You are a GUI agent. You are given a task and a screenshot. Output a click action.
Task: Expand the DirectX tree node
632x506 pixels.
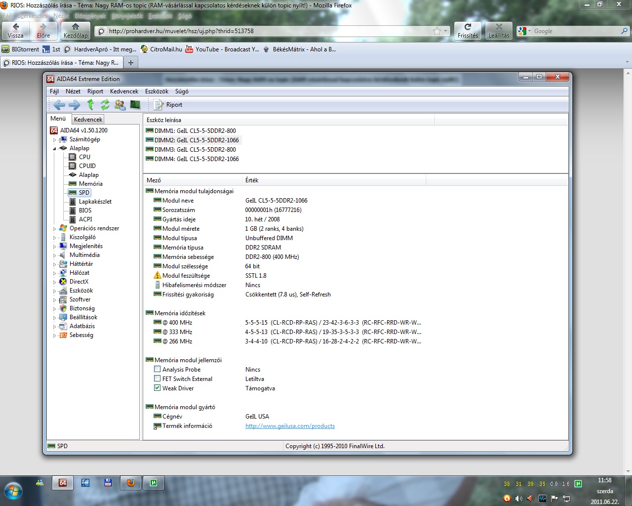click(55, 282)
